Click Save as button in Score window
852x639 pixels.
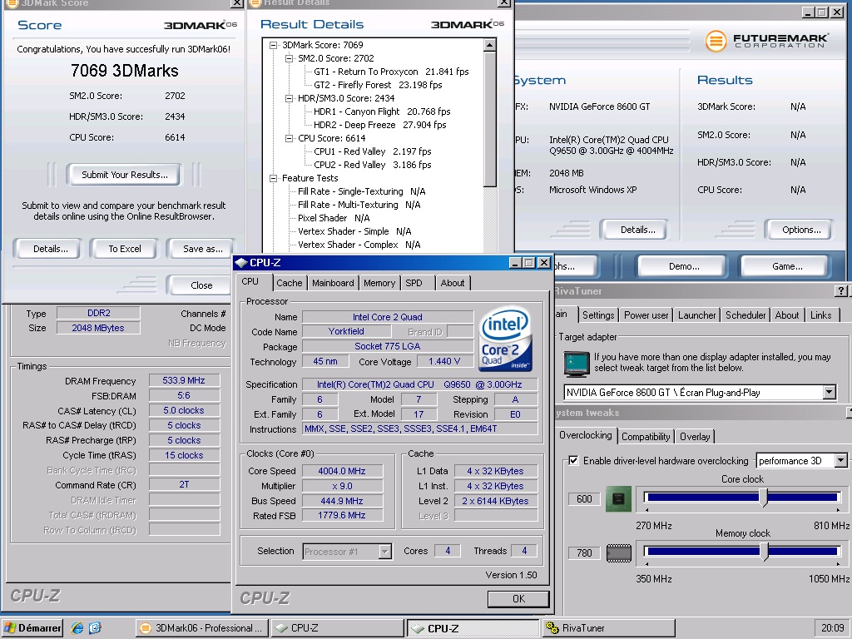point(202,249)
